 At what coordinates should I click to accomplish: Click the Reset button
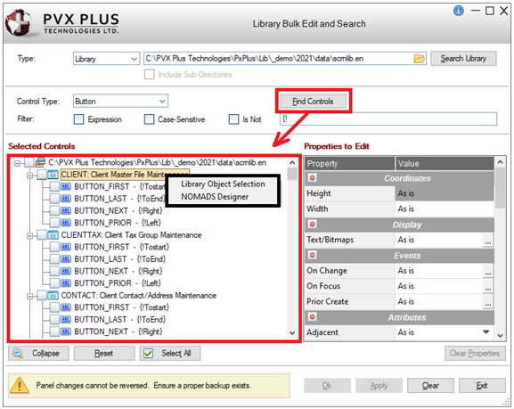pyautogui.click(x=104, y=353)
